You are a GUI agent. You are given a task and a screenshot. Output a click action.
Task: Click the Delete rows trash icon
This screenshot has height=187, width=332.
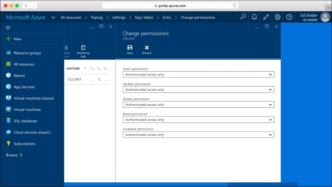coord(66,48)
